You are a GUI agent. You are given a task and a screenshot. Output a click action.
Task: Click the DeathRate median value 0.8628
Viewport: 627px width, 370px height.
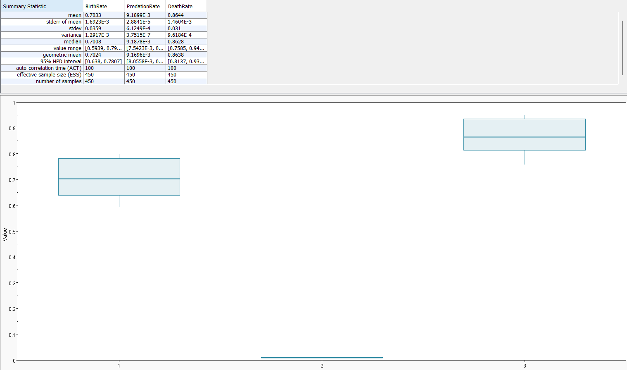(x=186, y=42)
